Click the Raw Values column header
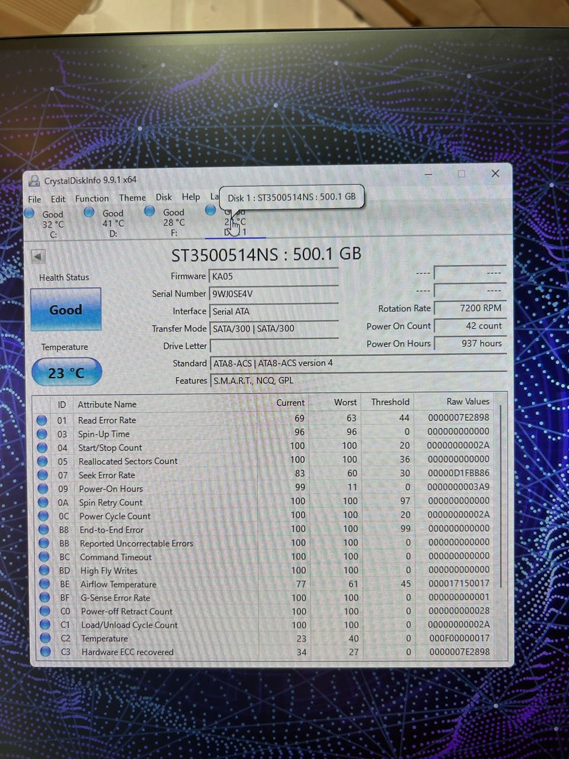569x759 pixels. pyautogui.click(x=468, y=401)
